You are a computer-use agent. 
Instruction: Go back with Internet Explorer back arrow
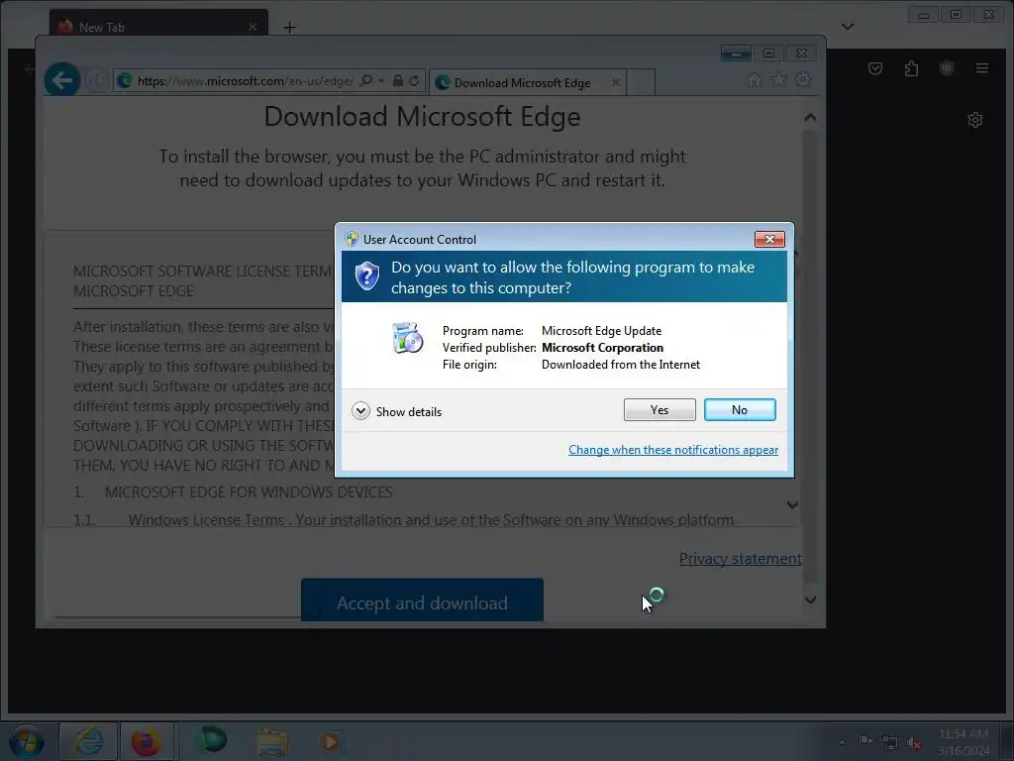click(x=62, y=80)
